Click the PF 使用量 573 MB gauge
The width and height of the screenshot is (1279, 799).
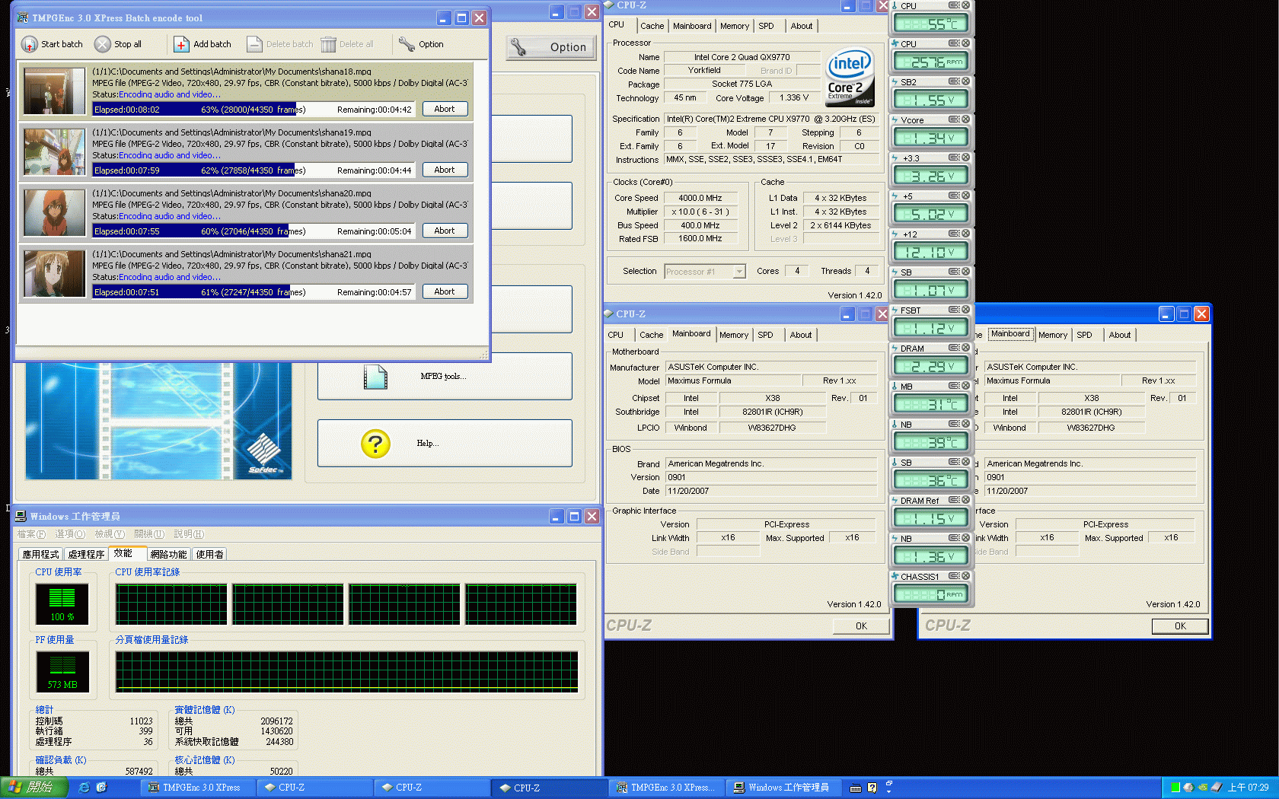point(62,671)
